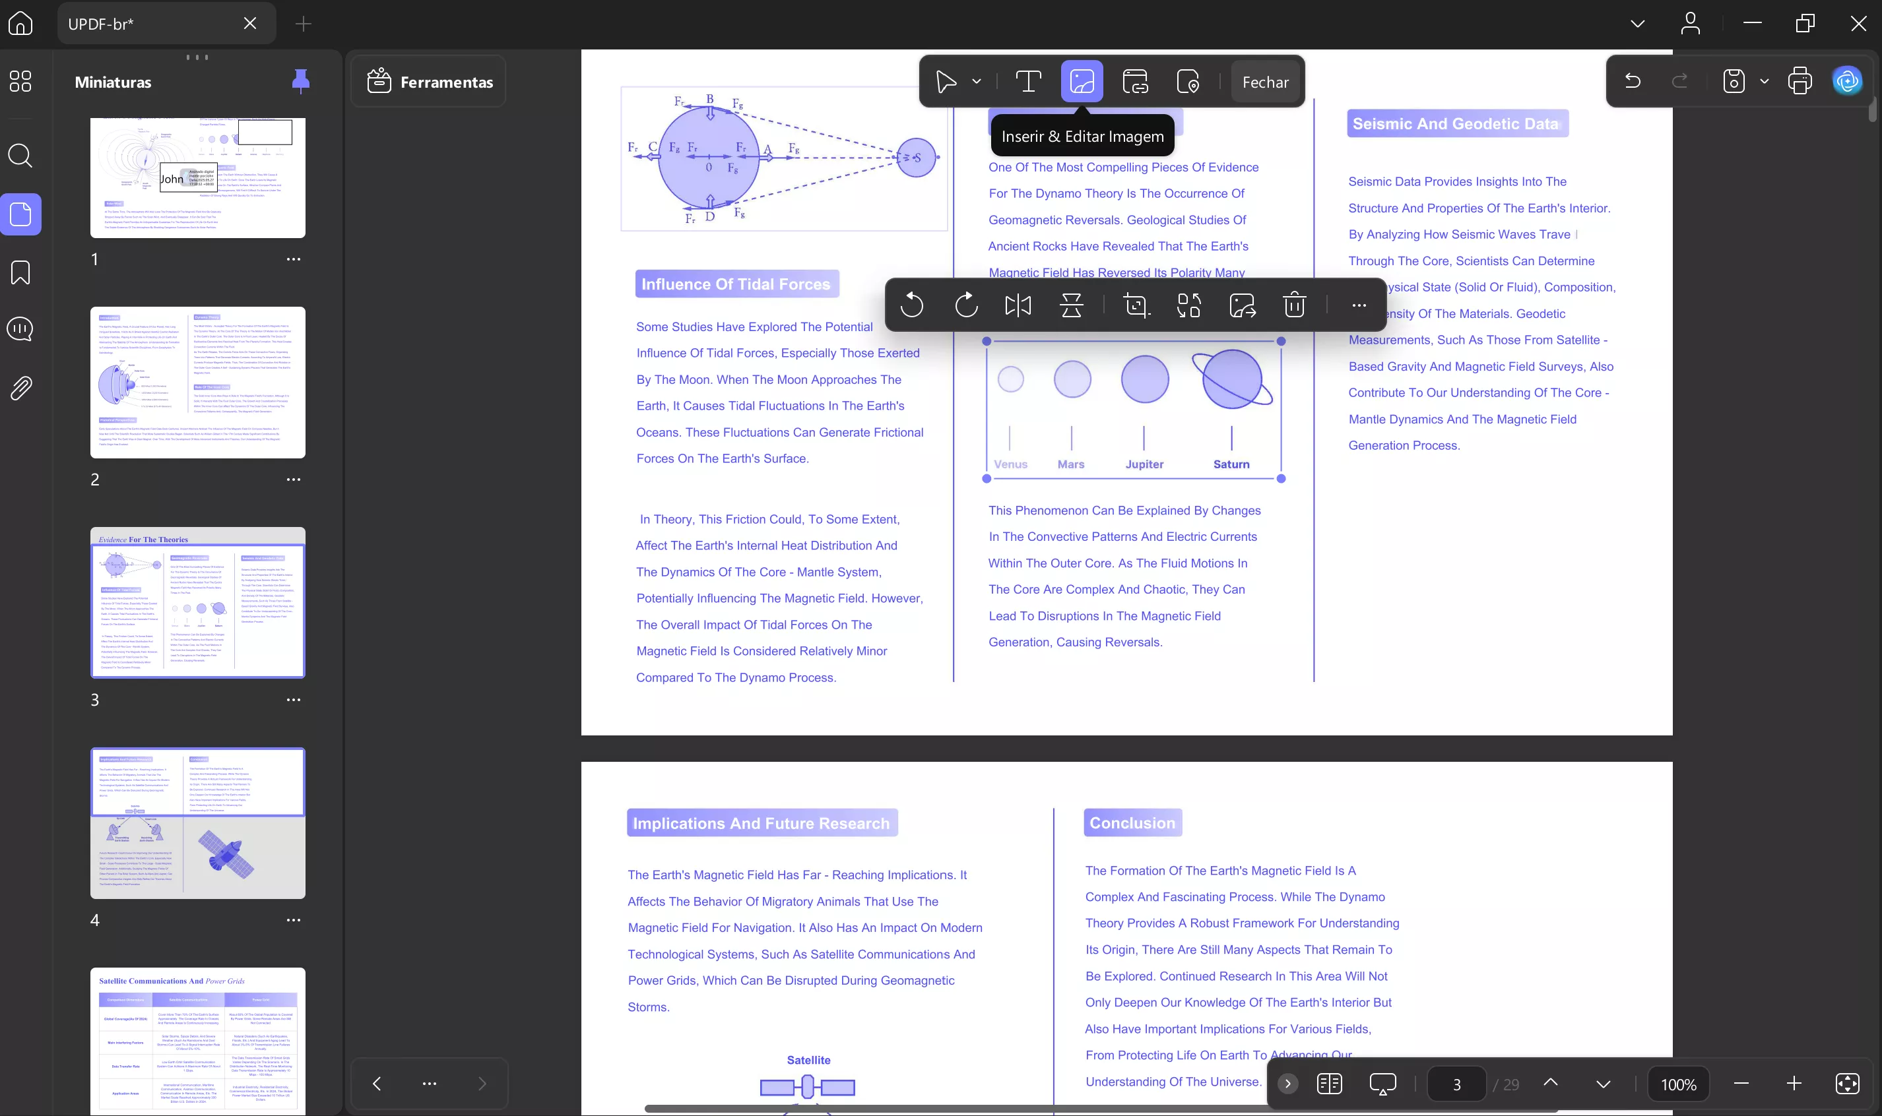Click the page number input field

1456,1084
